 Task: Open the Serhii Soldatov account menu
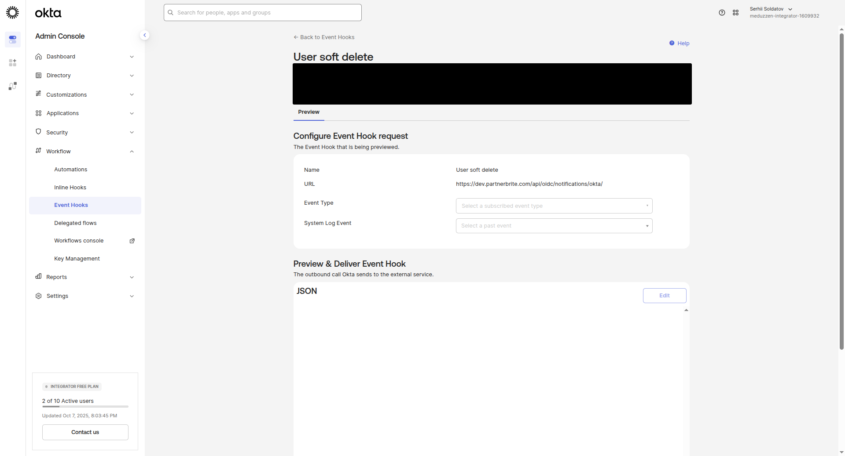tap(784, 12)
